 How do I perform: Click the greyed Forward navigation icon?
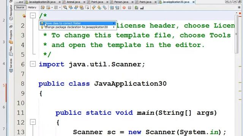pos(56,8)
